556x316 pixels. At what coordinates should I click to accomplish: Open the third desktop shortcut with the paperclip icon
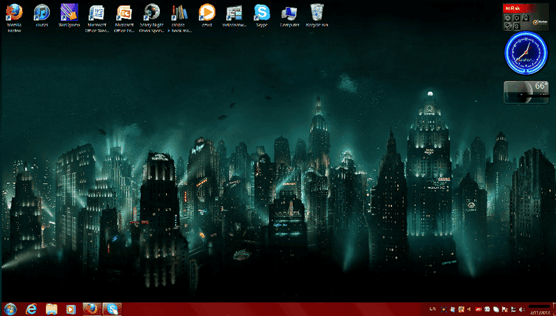[x=69, y=16]
